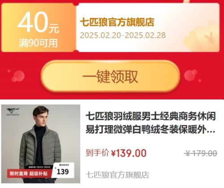This screenshot has height=188, width=224.
Task: Click the white area of the coupon card
Action: [x=148, y=28]
